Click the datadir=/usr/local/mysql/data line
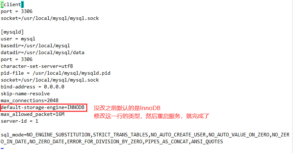Viewport: 293px width, 153px height. click(x=43, y=52)
